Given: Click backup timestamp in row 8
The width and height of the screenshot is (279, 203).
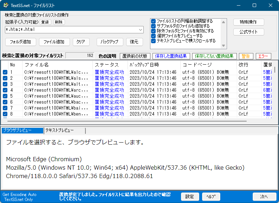Looking at the screenshot, I should 153,114.
